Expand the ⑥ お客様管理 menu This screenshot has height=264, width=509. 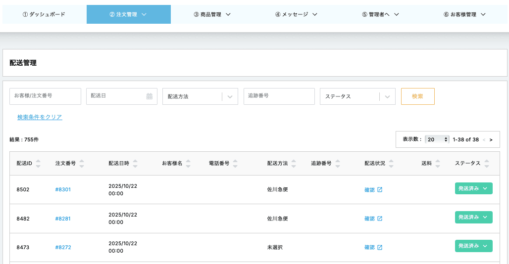click(464, 14)
